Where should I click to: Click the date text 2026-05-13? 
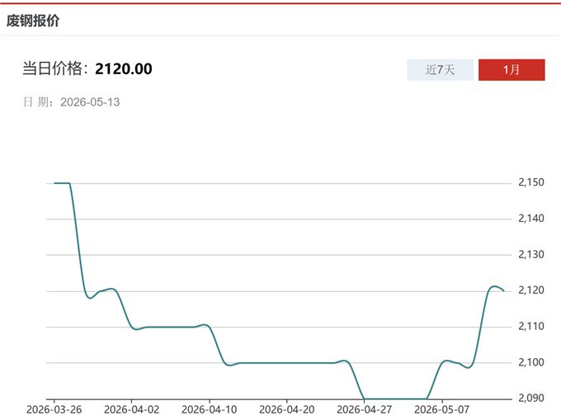tap(90, 102)
